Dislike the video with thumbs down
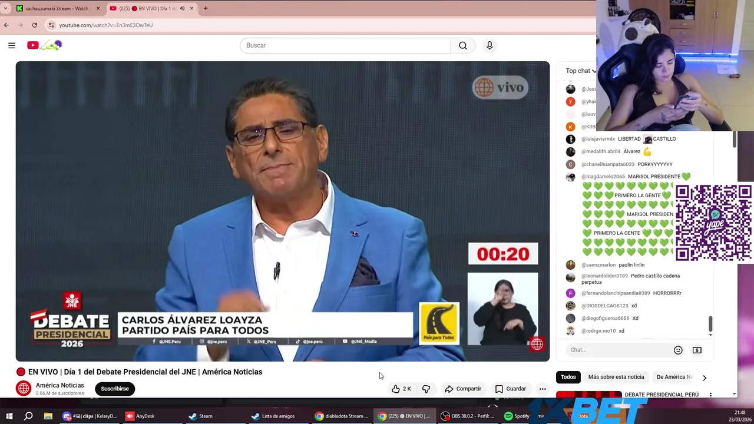The width and height of the screenshot is (754, 424). pyautogui.click(x=426, y=389)
